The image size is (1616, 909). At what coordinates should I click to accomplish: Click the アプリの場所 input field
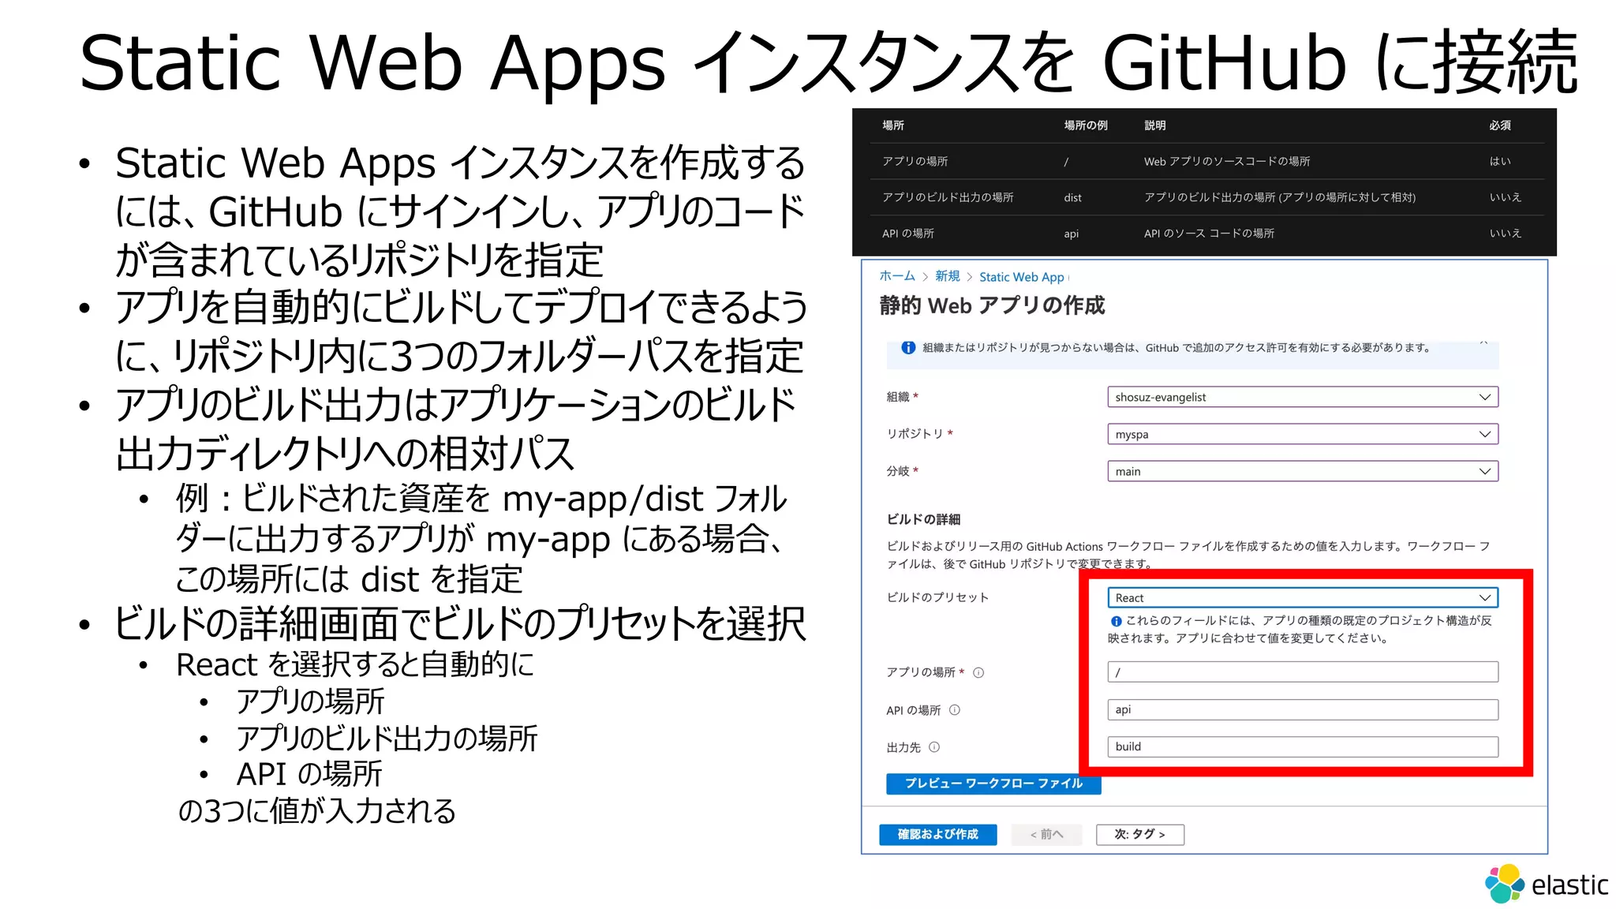pos(1302,671)
